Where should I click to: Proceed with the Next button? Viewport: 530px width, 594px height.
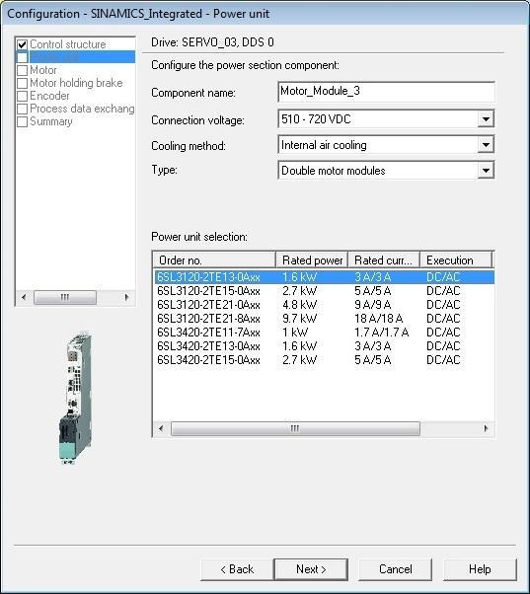311,569
